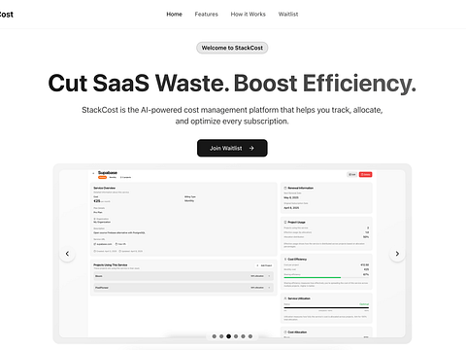Click green sharing efficiency progress bar

tap(313, 277)
